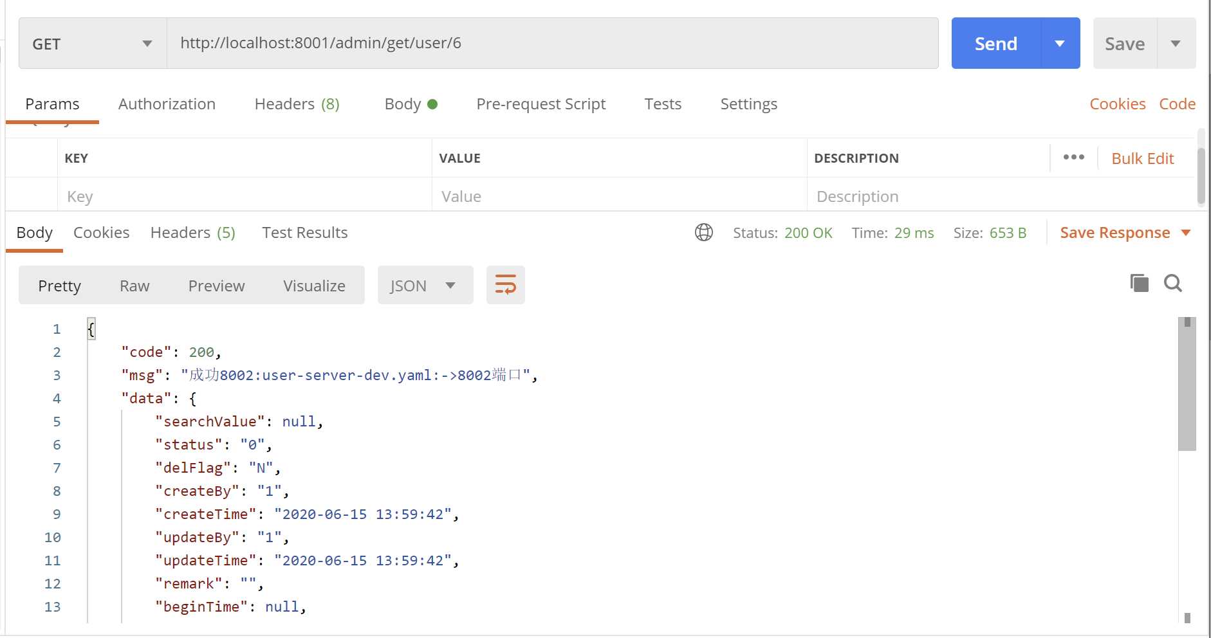
Task: Click the globe network information icon
Action: coord(704,232)
